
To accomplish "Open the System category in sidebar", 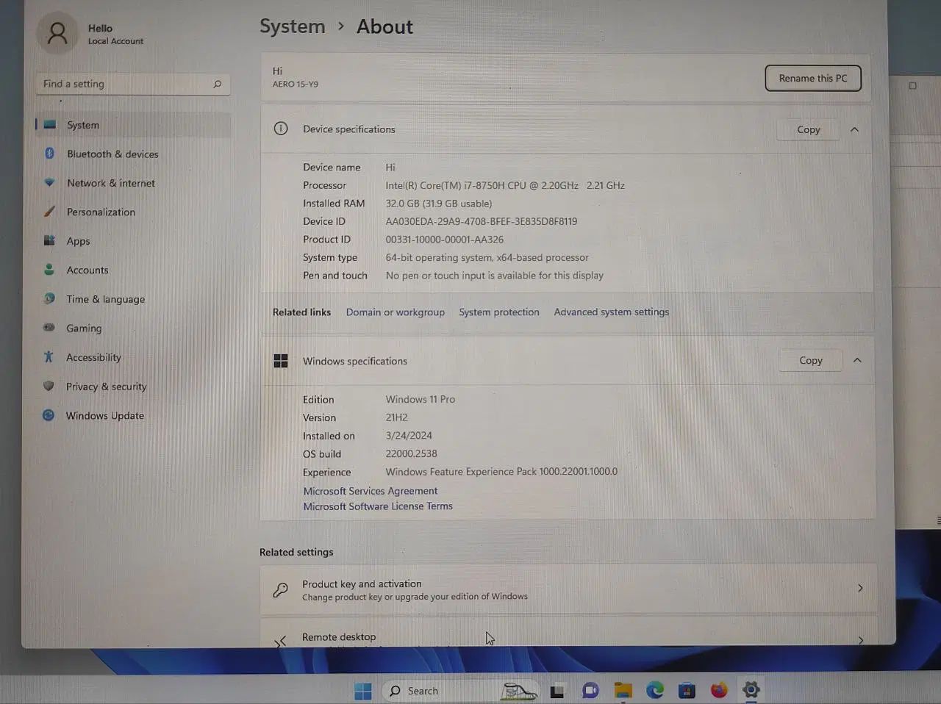I will coord(133,125).
